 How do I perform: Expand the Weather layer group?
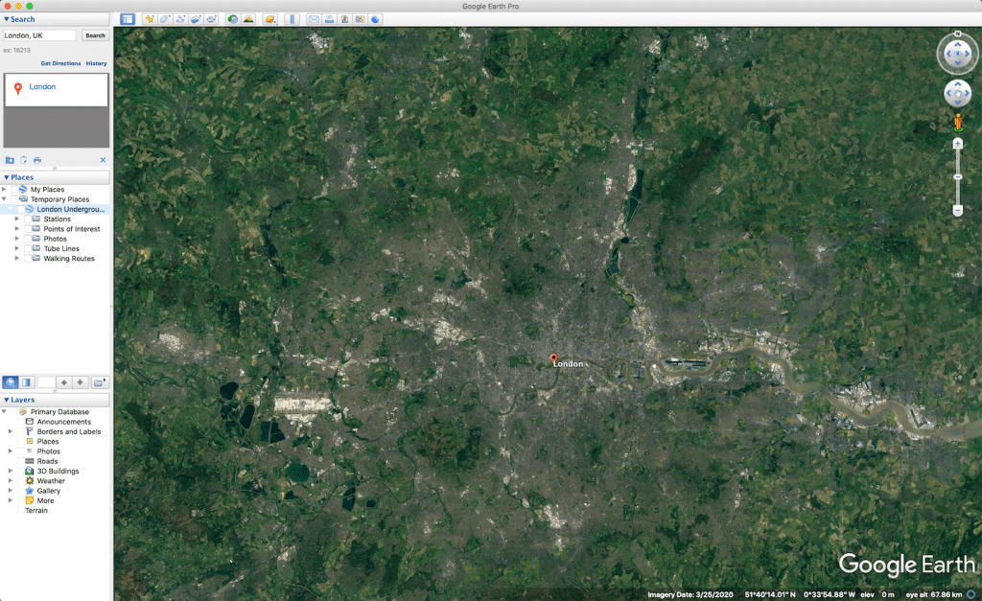coord(10,481)
